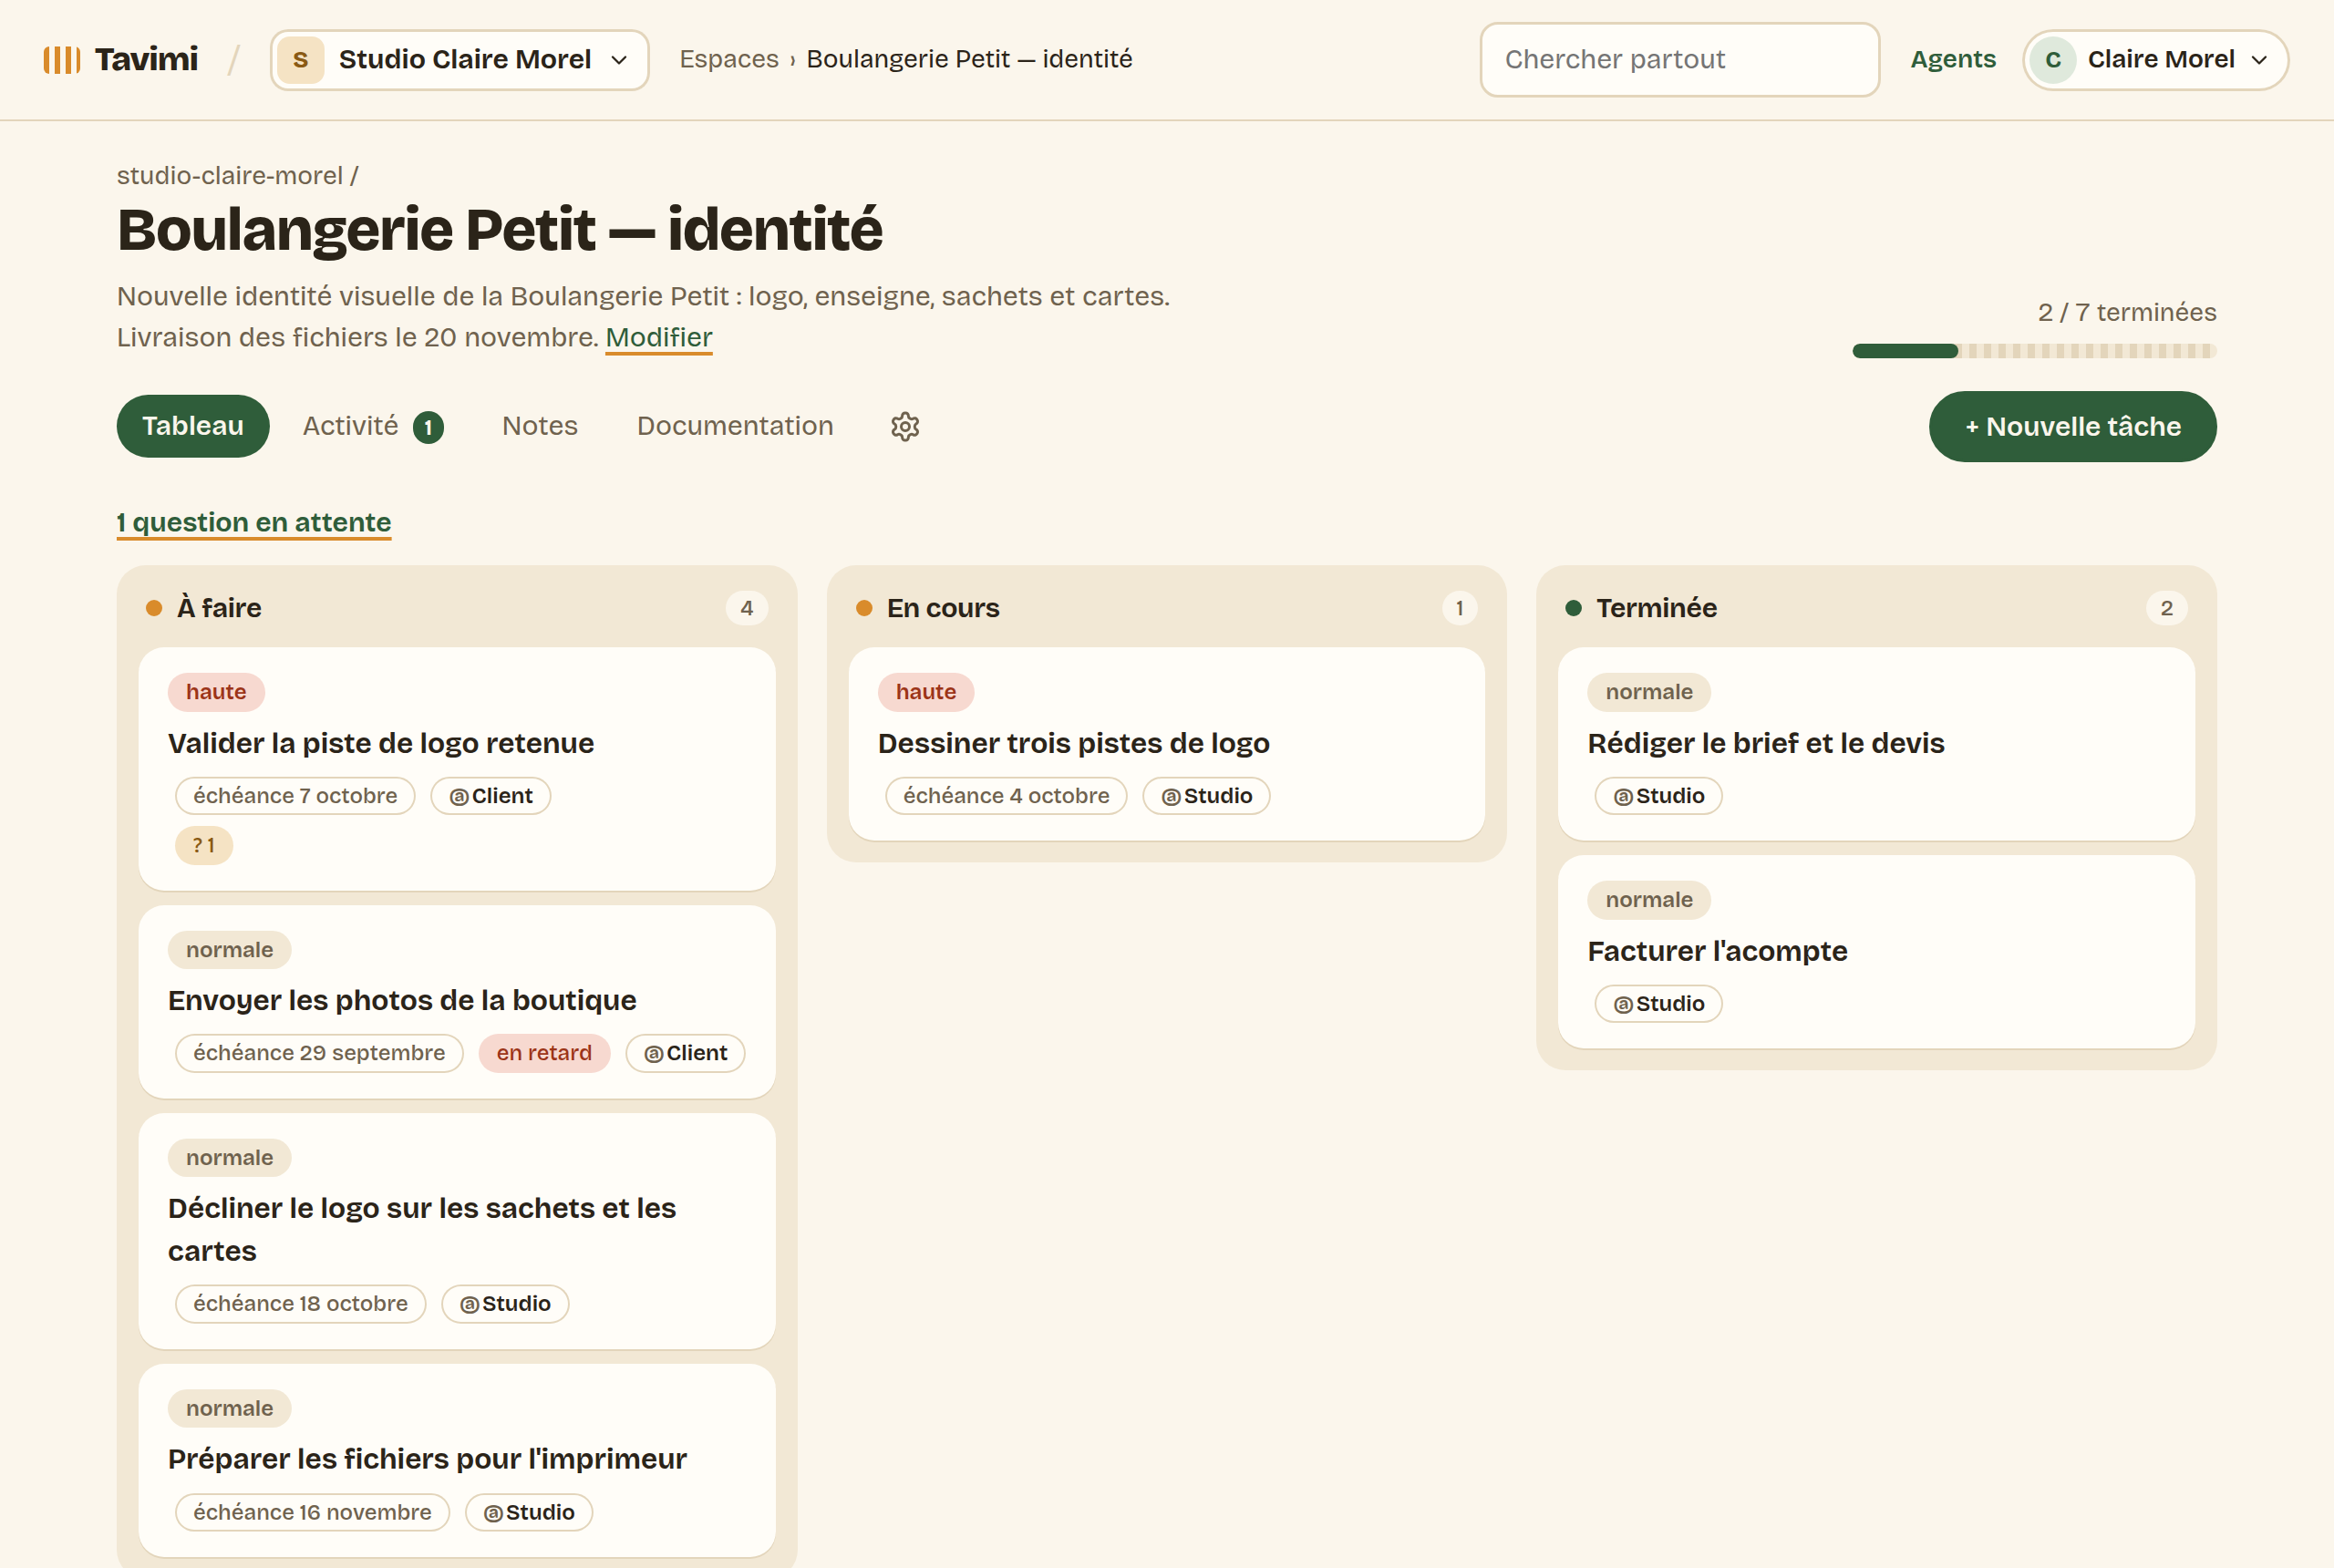Open the Notes tab

(540, 426)
